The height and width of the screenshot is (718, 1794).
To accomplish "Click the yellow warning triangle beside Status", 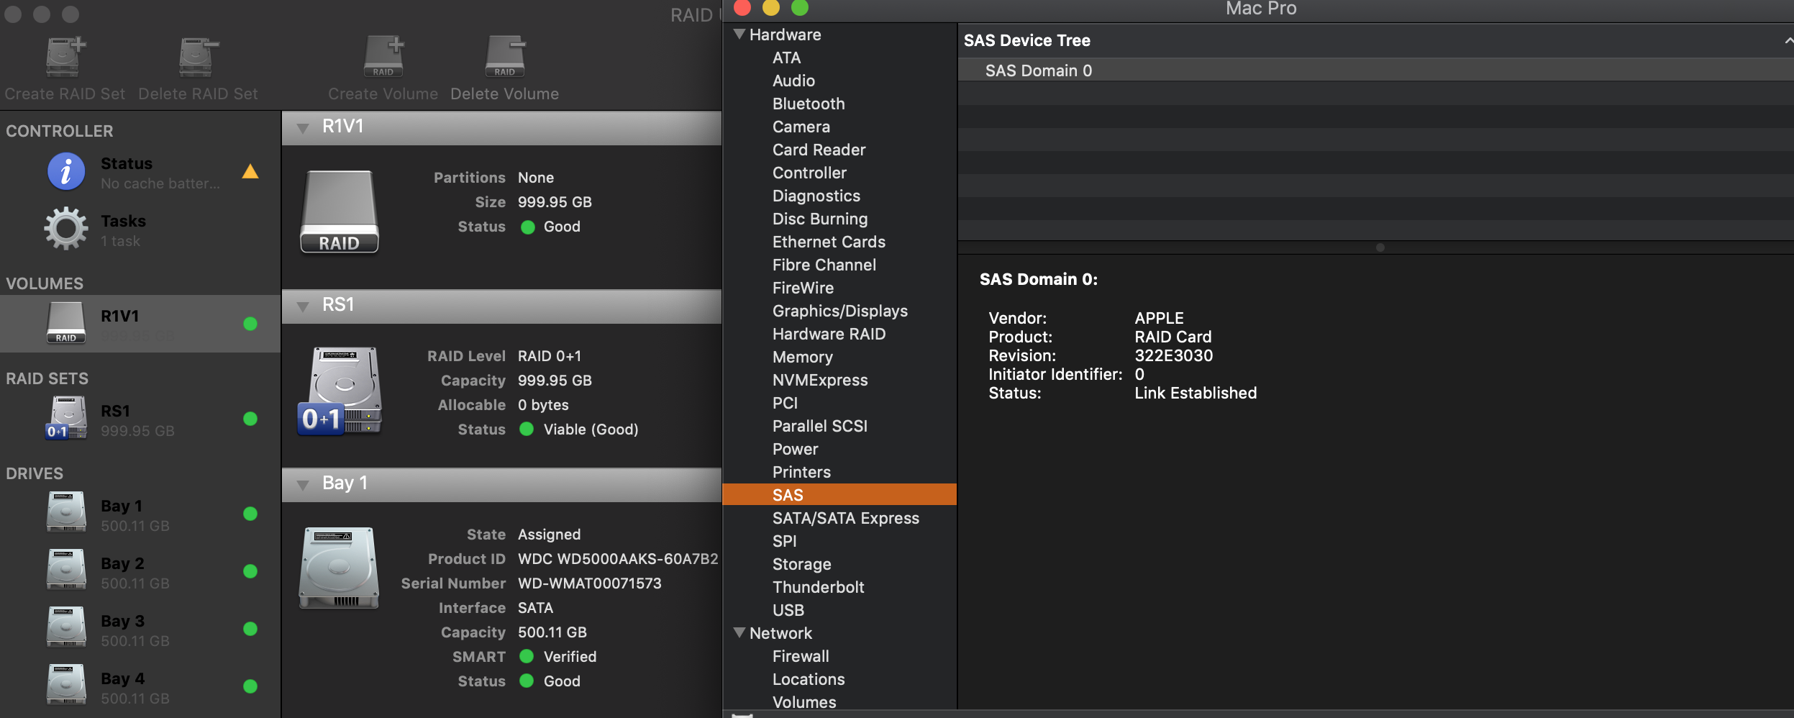I will click(250, 171).
